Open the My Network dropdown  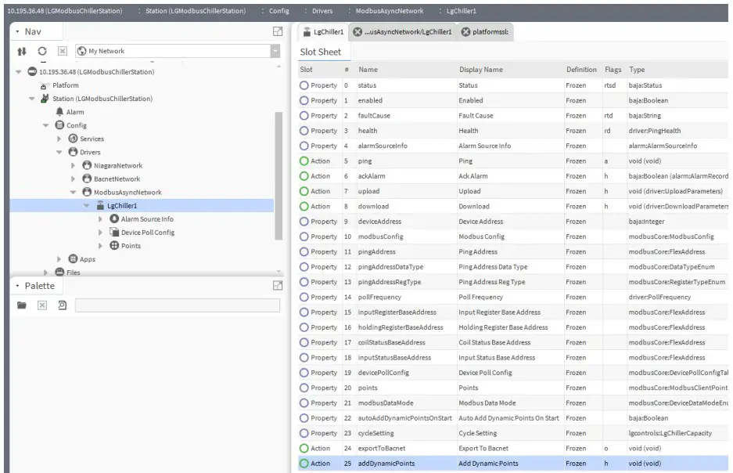click(x=275, y=52)
